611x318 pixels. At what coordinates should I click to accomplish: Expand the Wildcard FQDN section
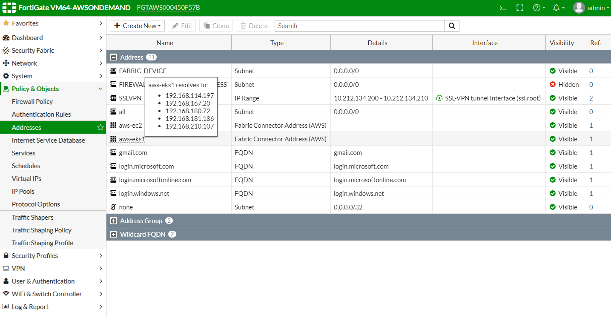click(x=114, y=235)
